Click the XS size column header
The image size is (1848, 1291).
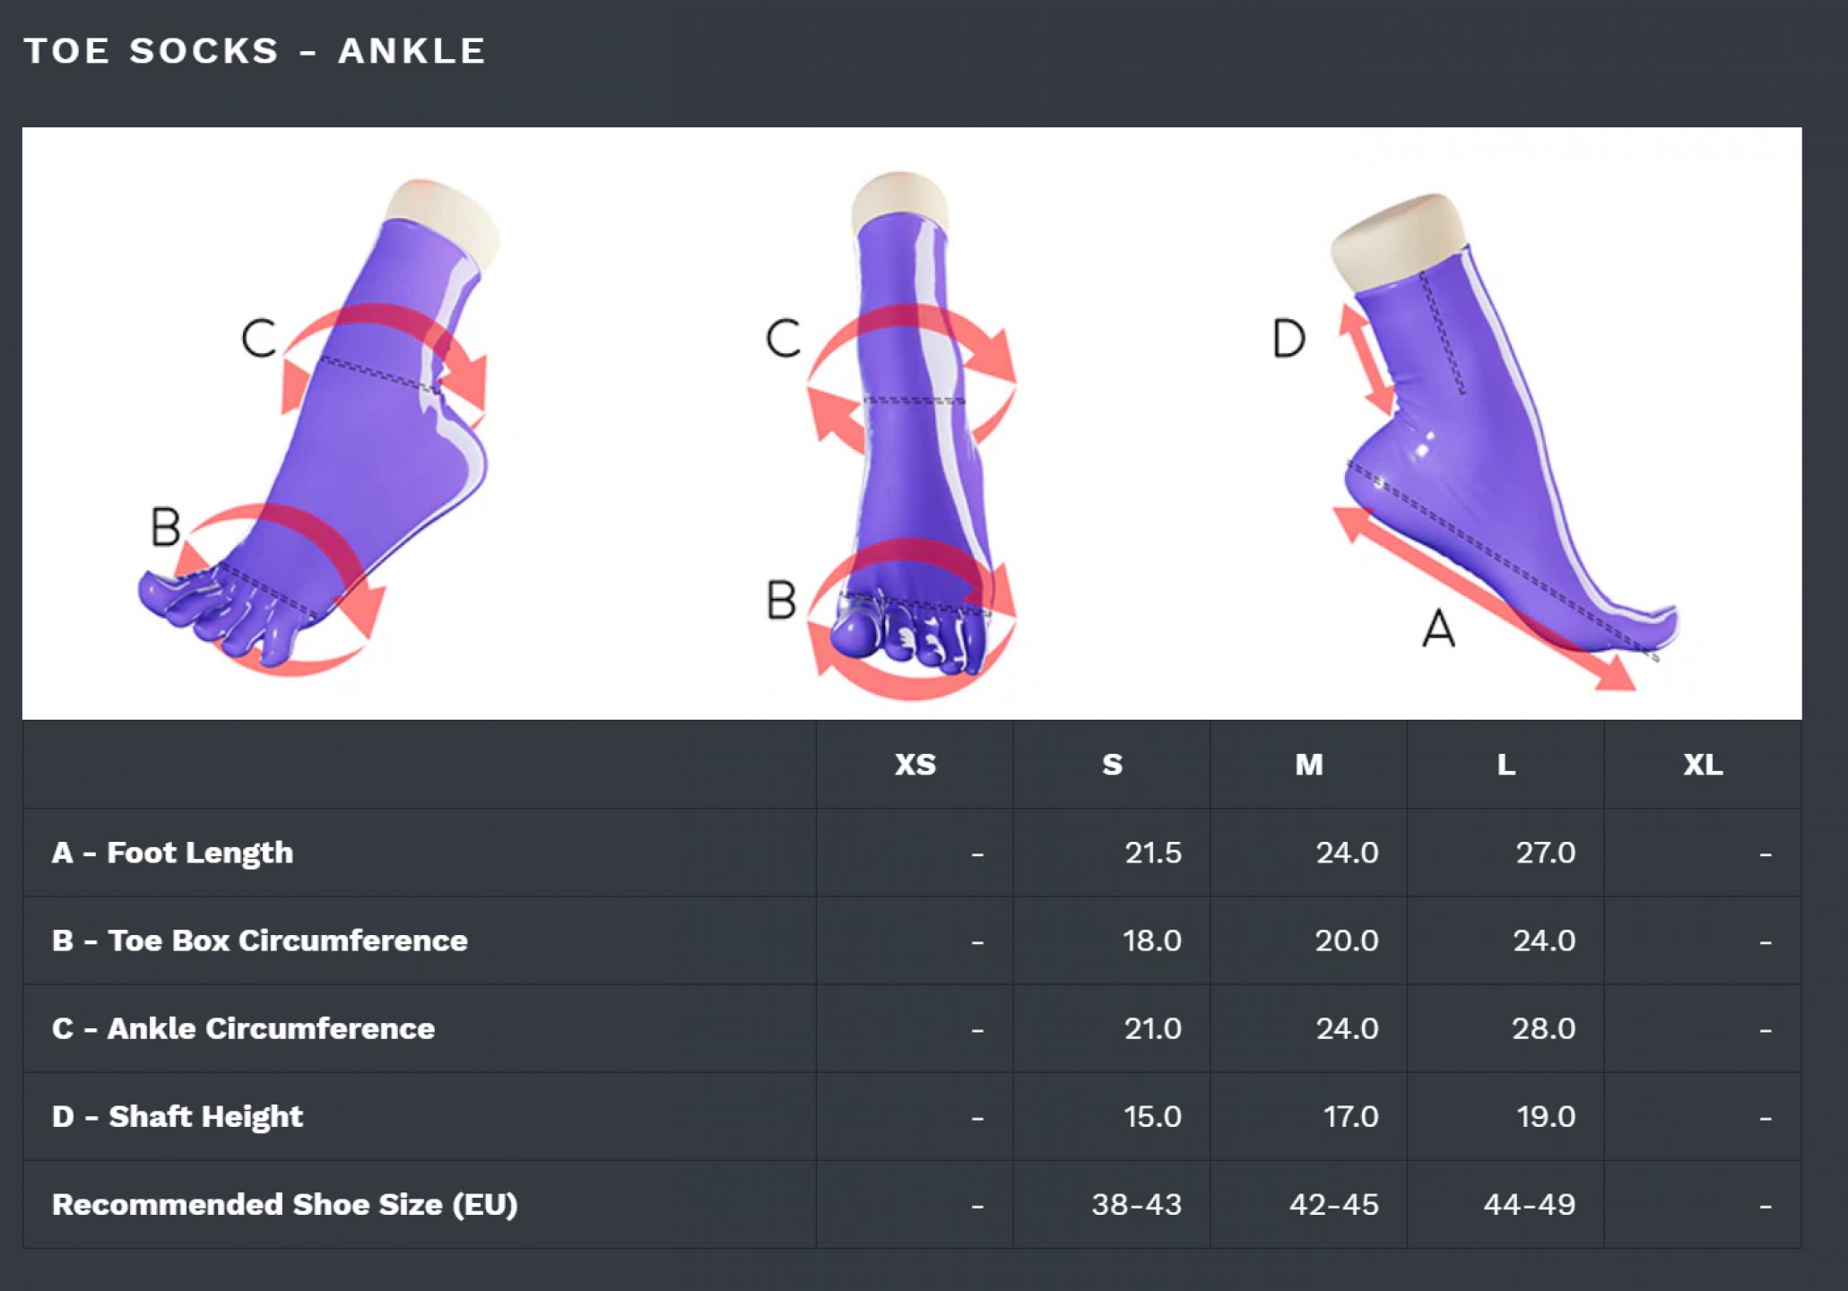(915, 765)
